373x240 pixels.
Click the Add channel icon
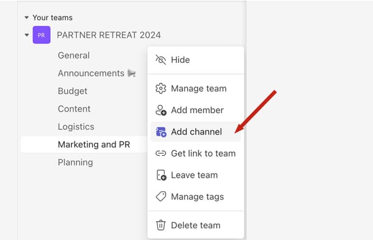pyautogui.click(x=161, y=132)
